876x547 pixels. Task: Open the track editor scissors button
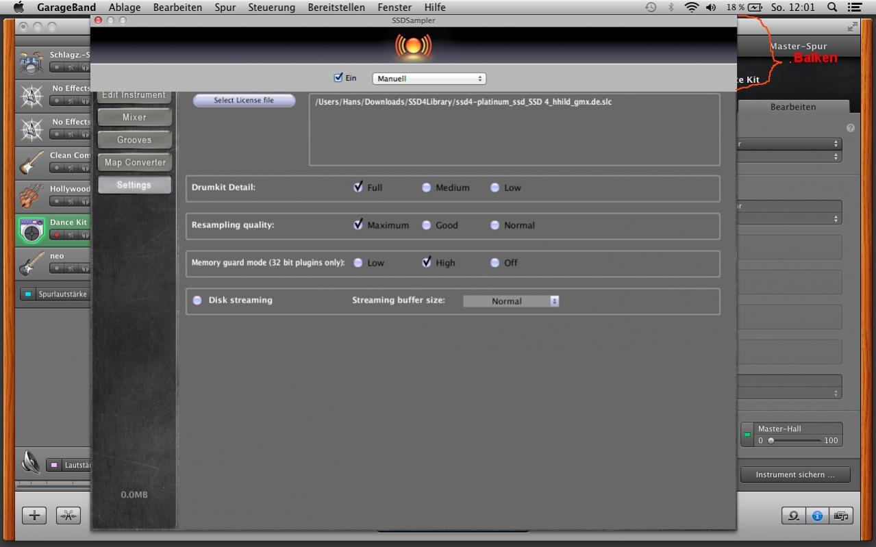pos(68,516)
